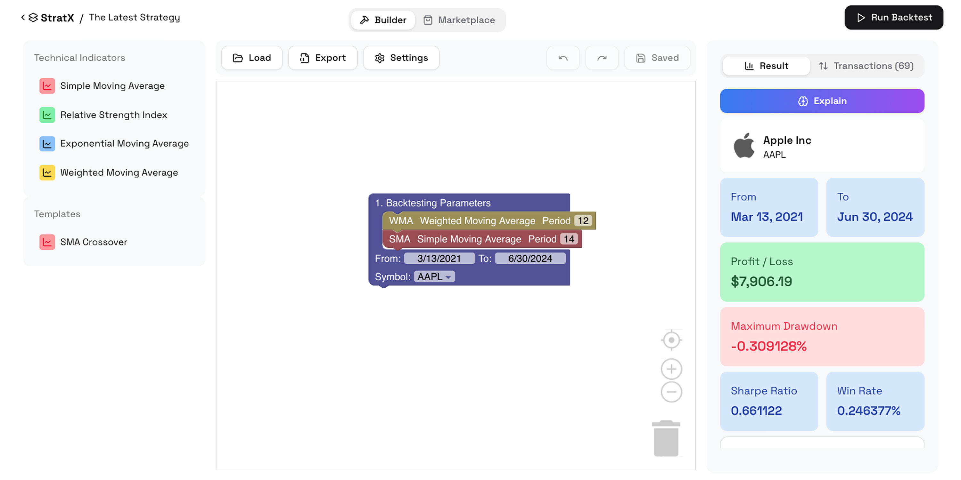Viewport: 961px width, 480px height.
Task: Switch to the Builder tab
Action: click(x=383, y=20)
